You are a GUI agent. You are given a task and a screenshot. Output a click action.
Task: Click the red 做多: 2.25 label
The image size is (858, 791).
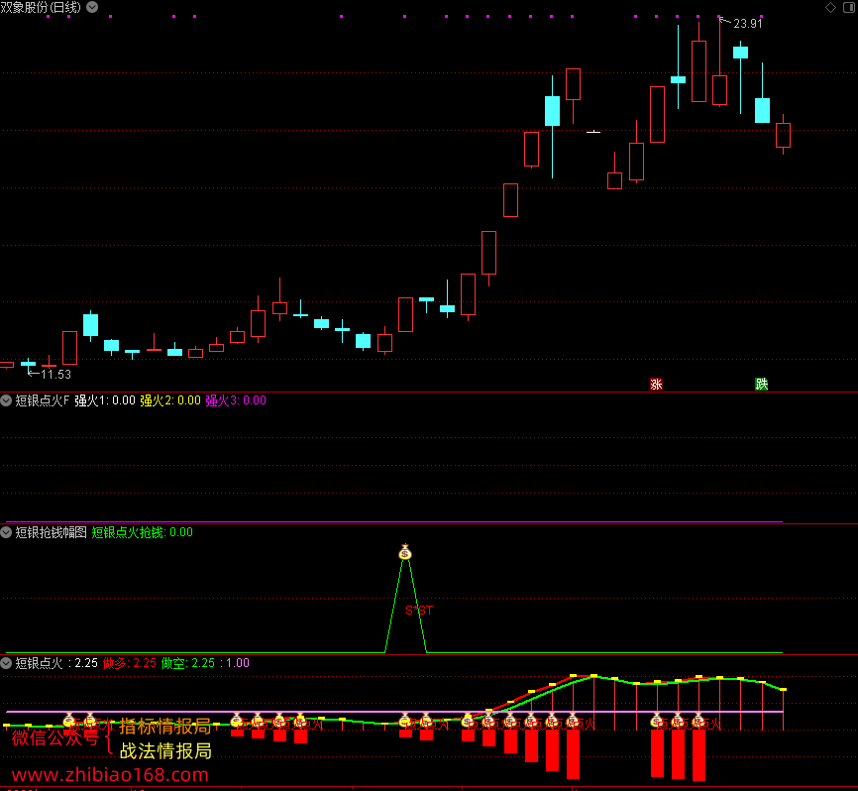[130, 663]
